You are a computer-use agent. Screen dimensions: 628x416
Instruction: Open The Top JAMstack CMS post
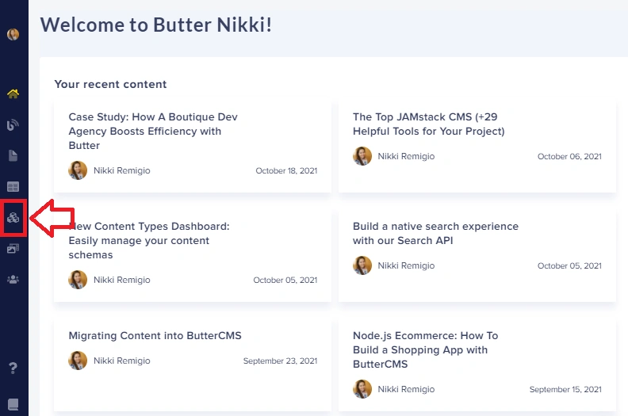pyautogui.click(x=428, y=124)
